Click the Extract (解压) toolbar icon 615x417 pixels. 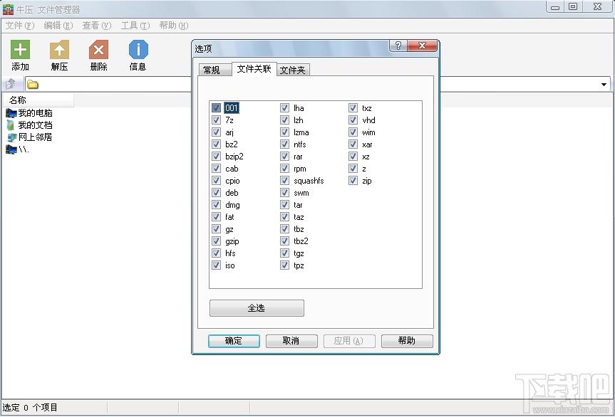point(59,50)
